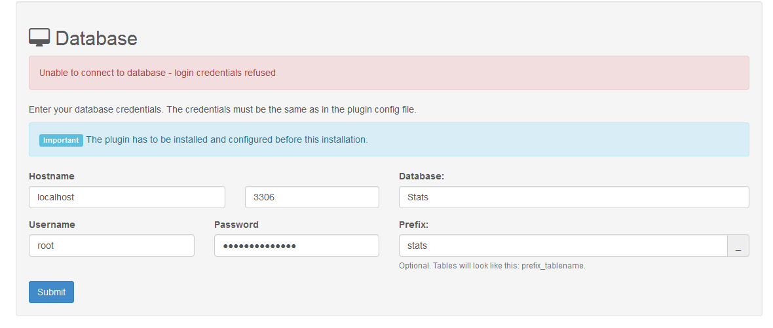773x328 pixels.
Task: Click the Prefix: label
Action: 413,225
